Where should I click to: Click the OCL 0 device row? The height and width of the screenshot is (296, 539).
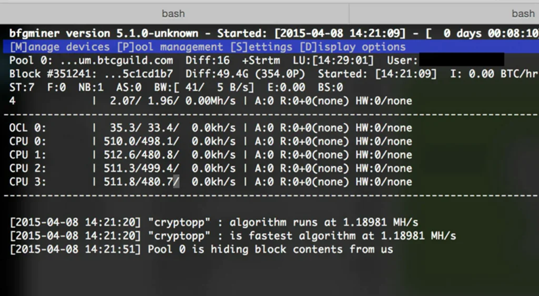211,128
